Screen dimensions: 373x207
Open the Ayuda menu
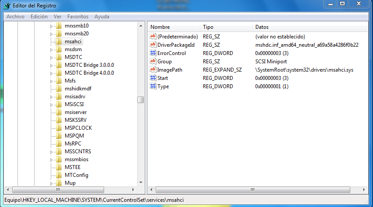pyautogui.click(x=102, y=17)
